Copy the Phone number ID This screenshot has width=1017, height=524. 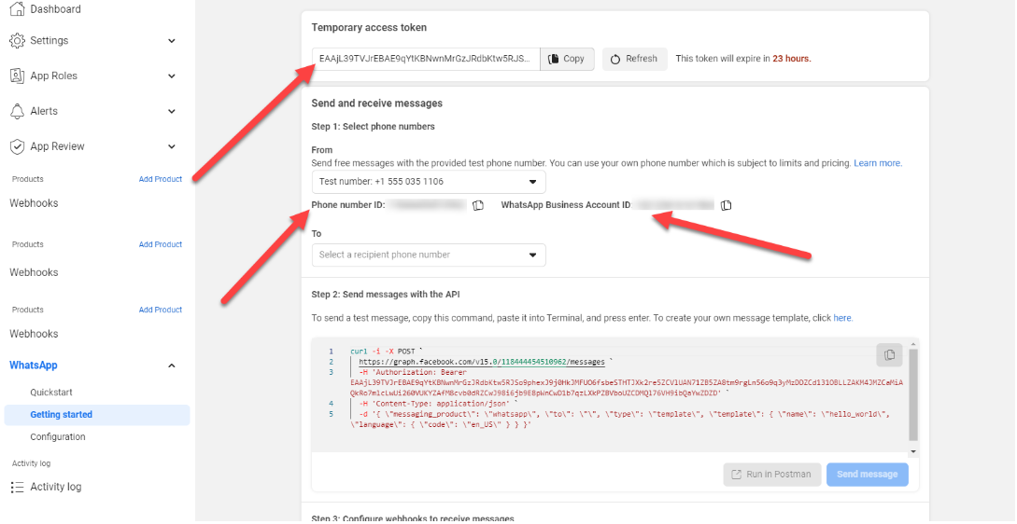click(478, 205)
